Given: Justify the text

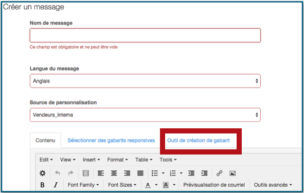Looking at the screenshot, I should click(140, 173).
